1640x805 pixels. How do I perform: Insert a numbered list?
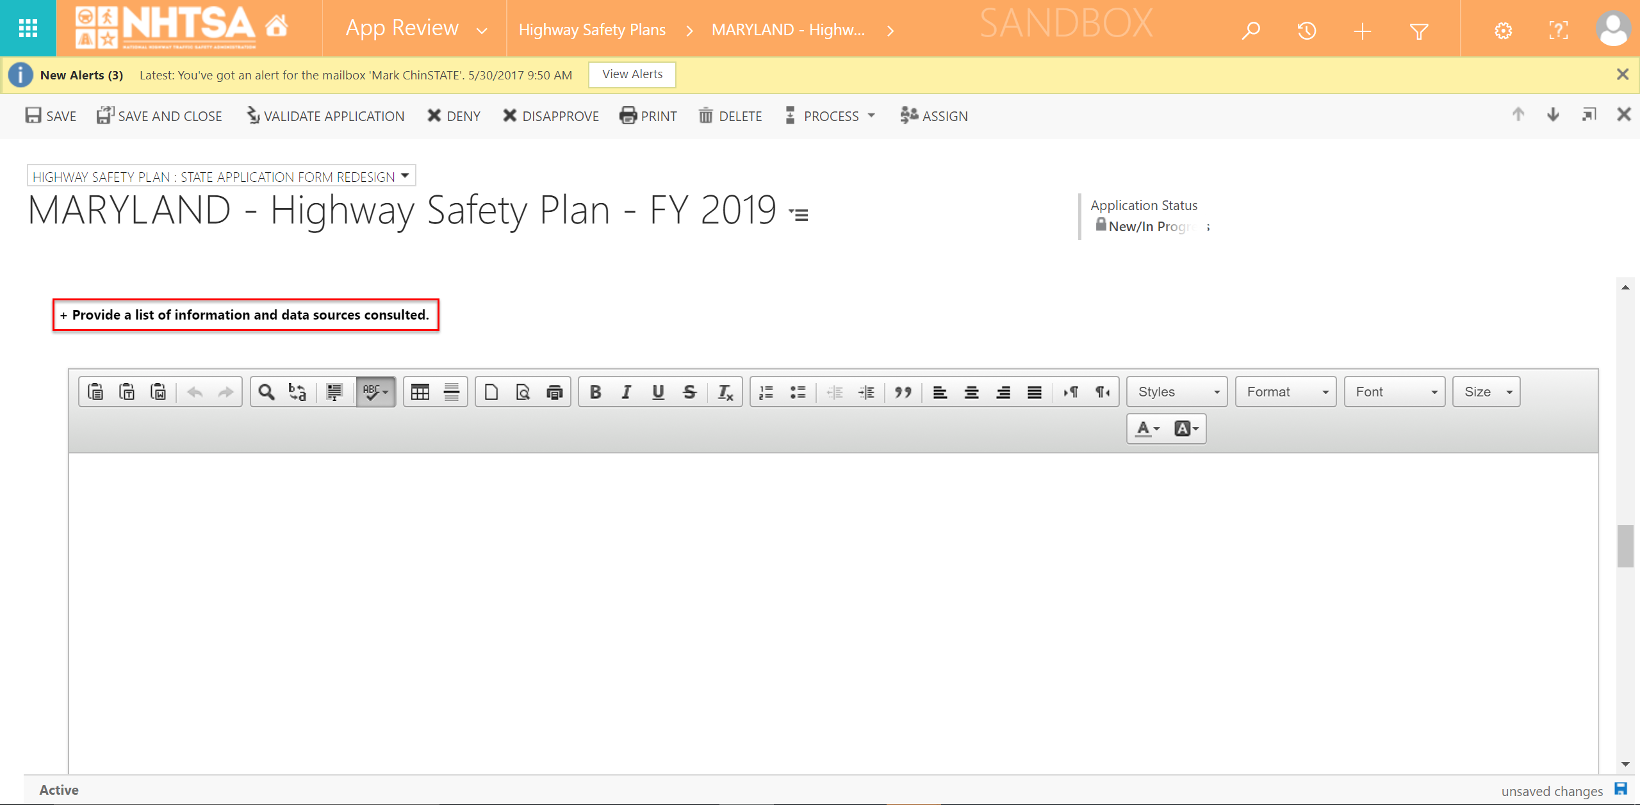click(x=766, y=392)
